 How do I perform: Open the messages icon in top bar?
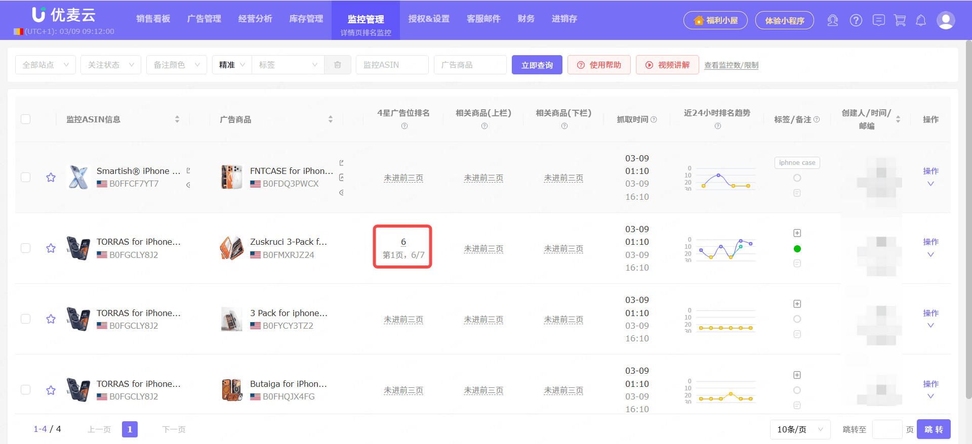coord(879,20)
